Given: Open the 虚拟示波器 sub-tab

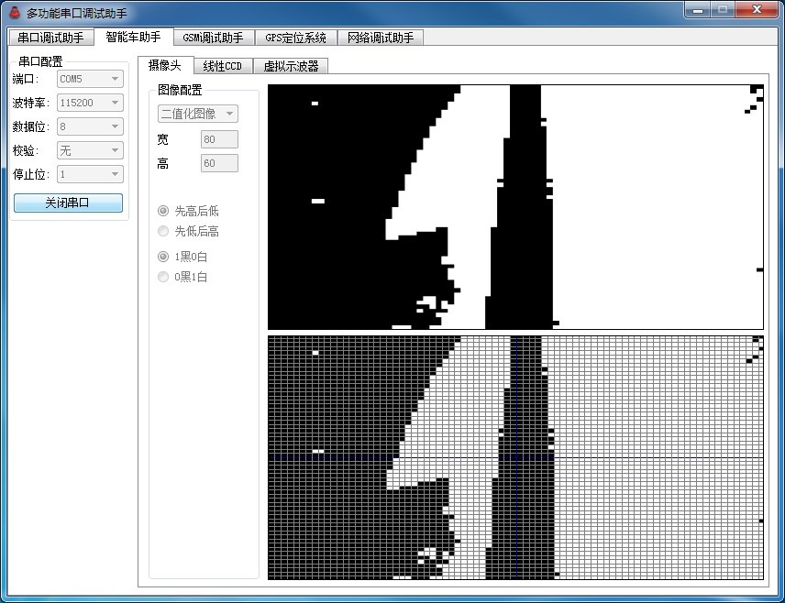Looking at the screenshot, I should (x=291, y=66).
